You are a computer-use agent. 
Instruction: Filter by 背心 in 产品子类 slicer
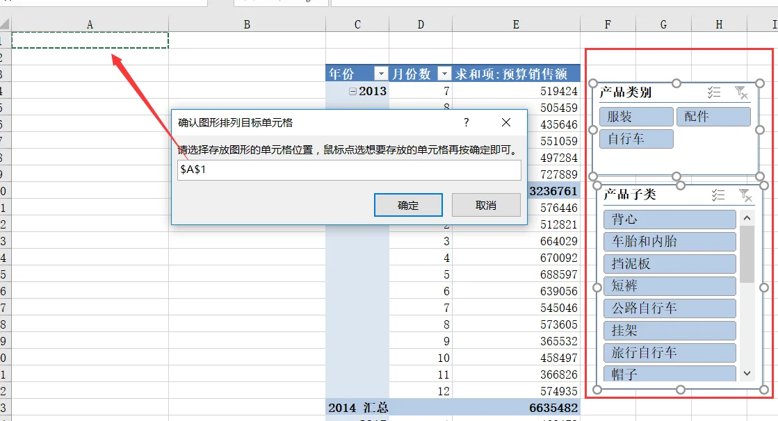tap(670, 219)
